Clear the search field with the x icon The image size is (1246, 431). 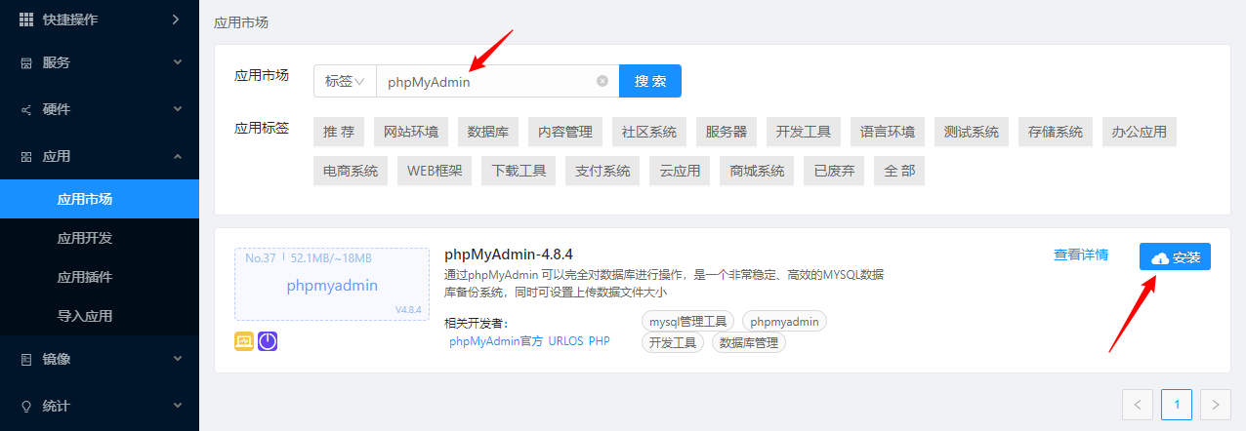[602, 81]
